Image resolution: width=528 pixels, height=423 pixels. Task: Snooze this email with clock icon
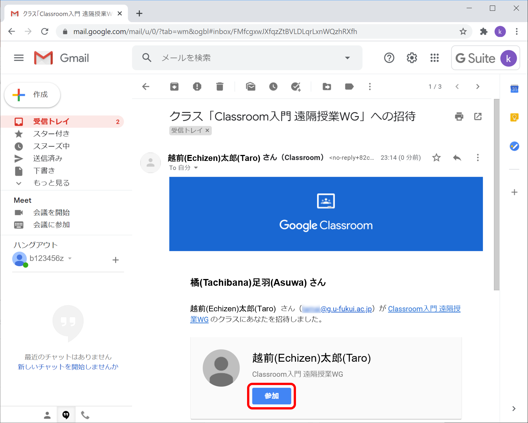273,87
